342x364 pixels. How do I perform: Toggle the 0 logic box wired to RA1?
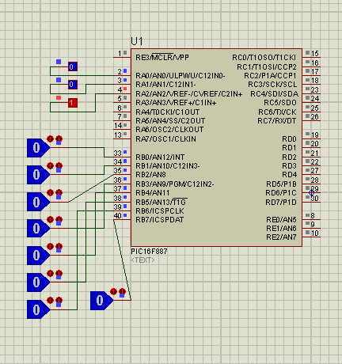click(x=73, y=85)
